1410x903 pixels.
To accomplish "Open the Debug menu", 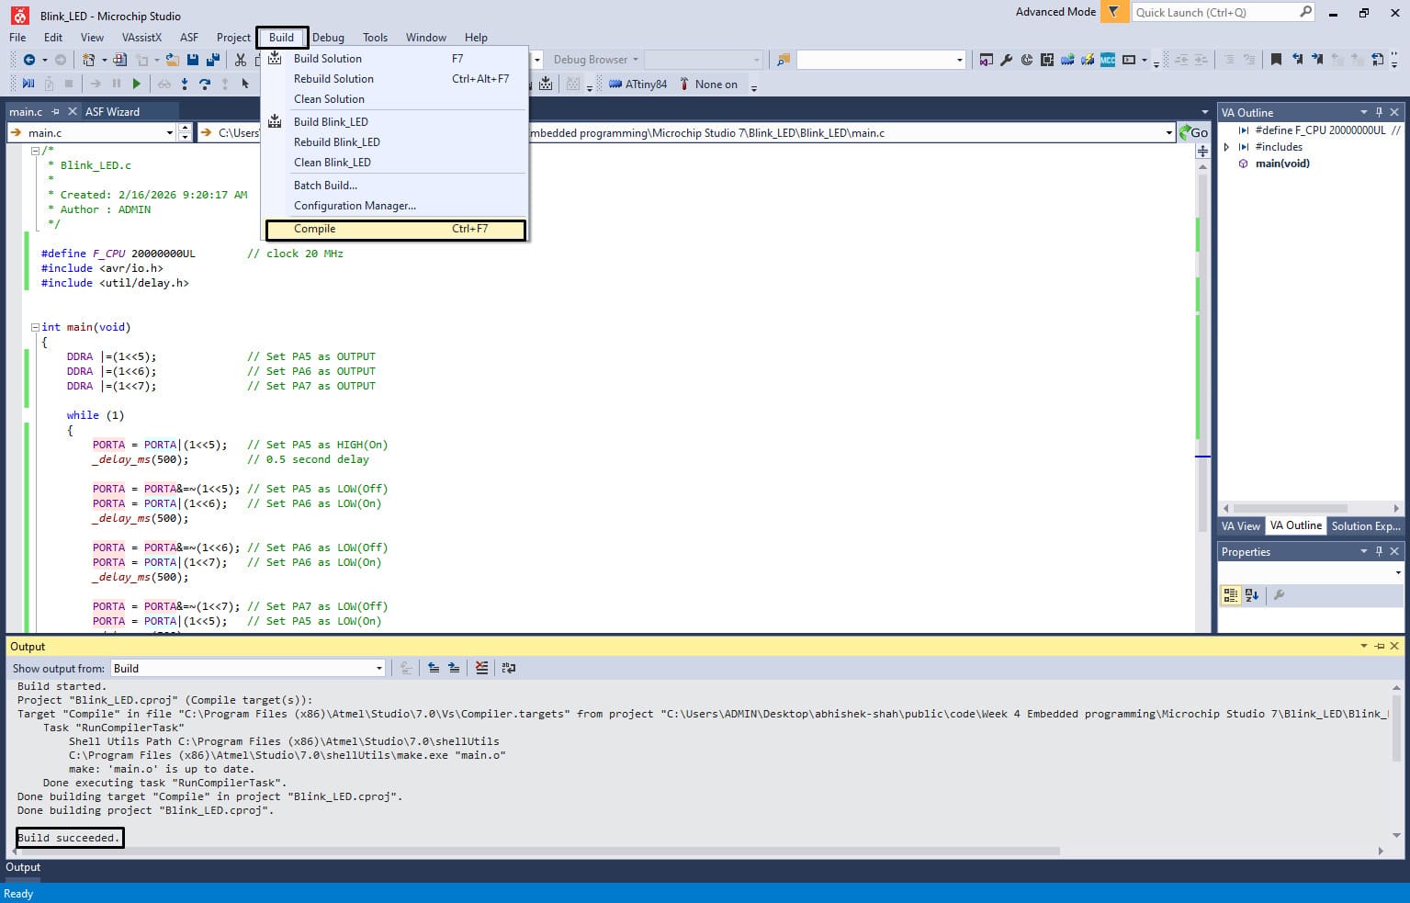I will [328, 38].
